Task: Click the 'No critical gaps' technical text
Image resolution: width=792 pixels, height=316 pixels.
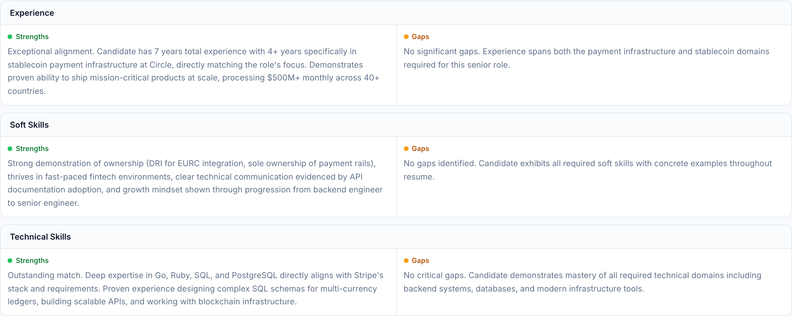Action: pyautogui.click(x=582, y=282)
